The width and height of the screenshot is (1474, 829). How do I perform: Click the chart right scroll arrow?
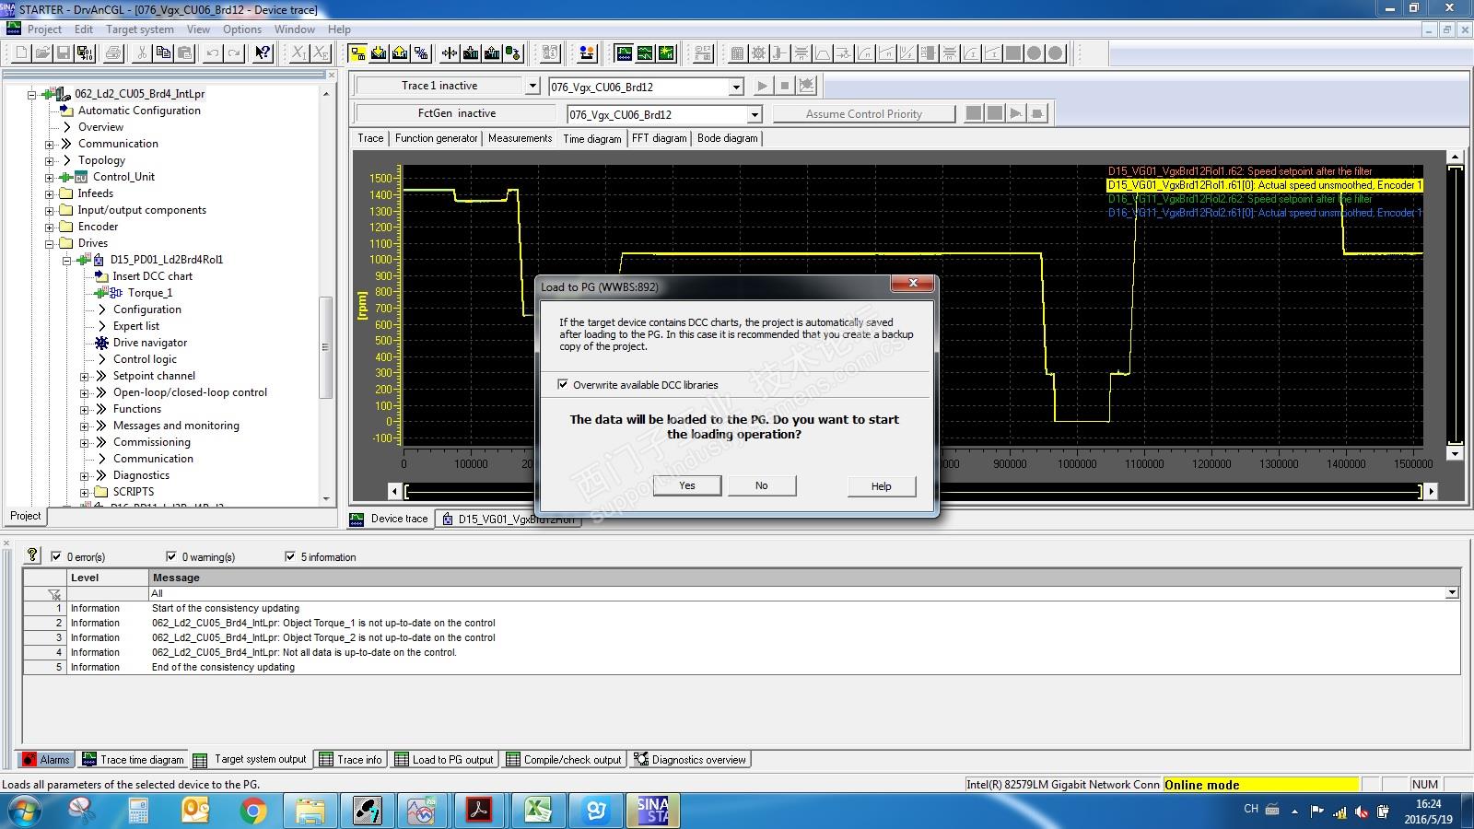[x=1432, y=491]
